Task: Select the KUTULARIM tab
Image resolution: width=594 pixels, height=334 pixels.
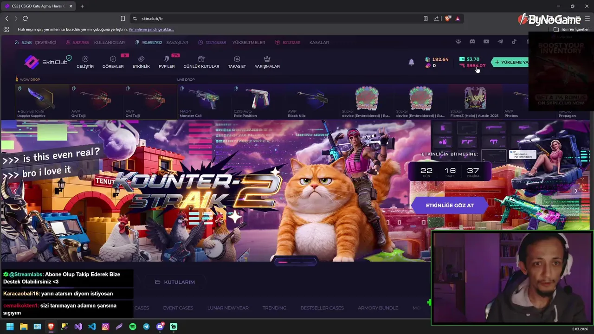Action: pyautogui.click(x=174, y=282)
